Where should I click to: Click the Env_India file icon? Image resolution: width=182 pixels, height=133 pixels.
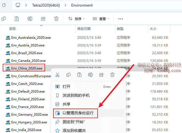pos(8,130)
